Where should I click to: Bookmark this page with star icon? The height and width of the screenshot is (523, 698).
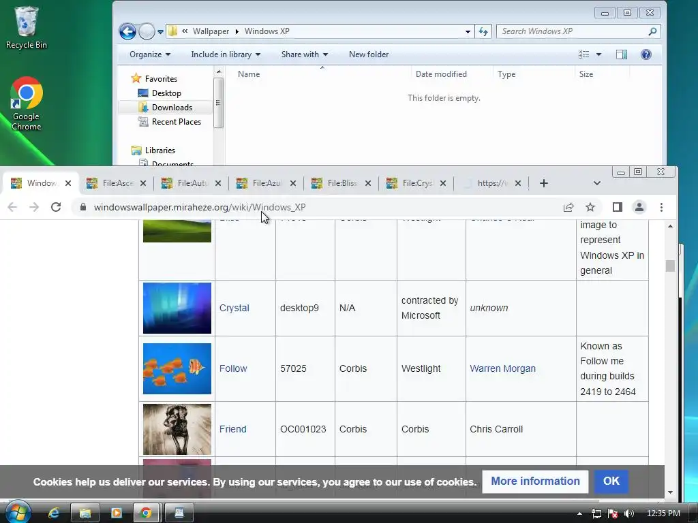tap(590, 207)
